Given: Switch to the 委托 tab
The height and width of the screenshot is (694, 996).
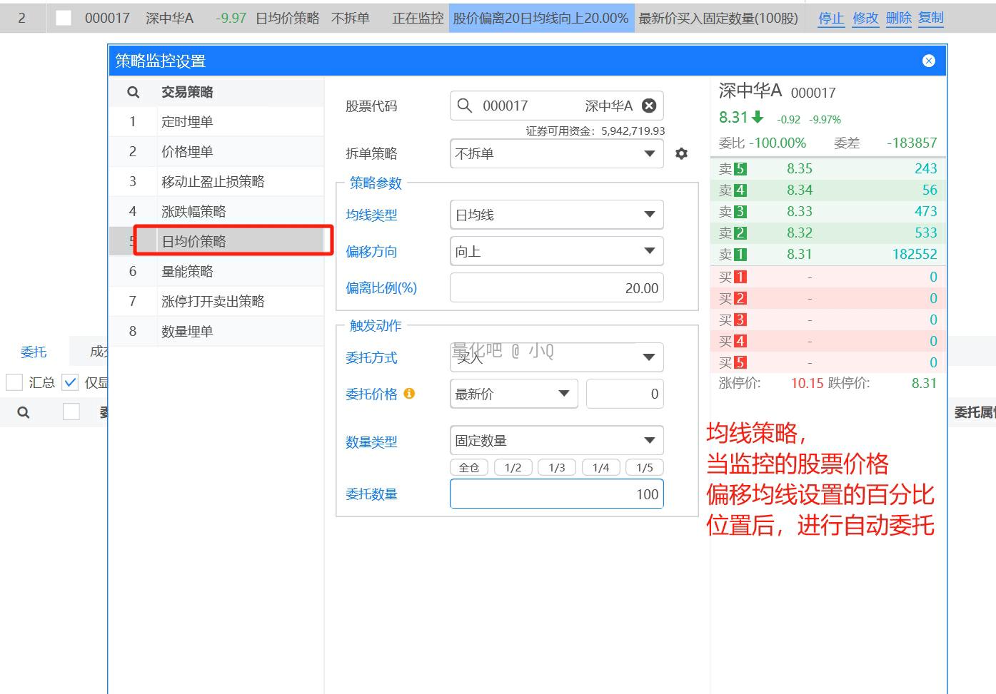Looking at the screenshot, I should point(34,352).
